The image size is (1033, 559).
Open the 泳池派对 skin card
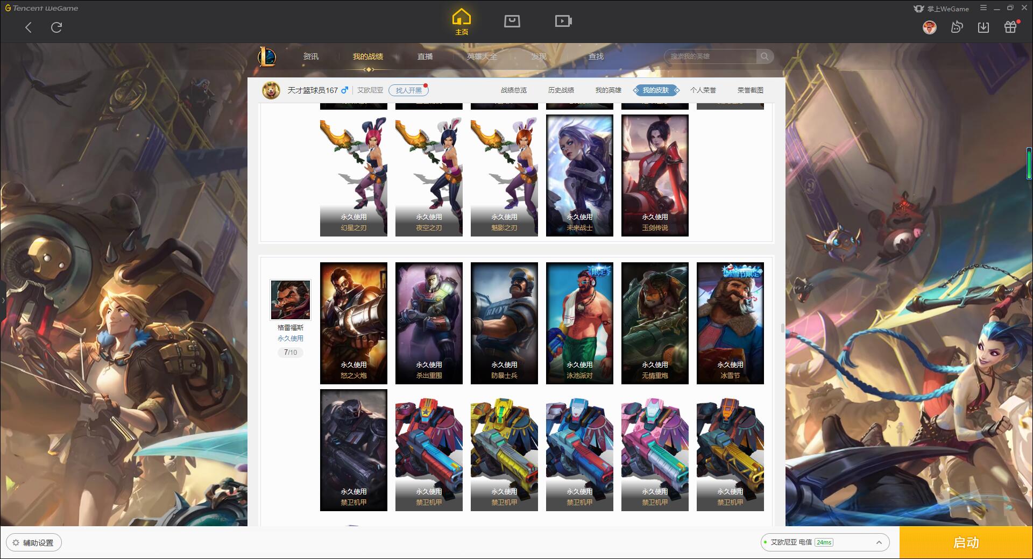(x=579, y=323)
